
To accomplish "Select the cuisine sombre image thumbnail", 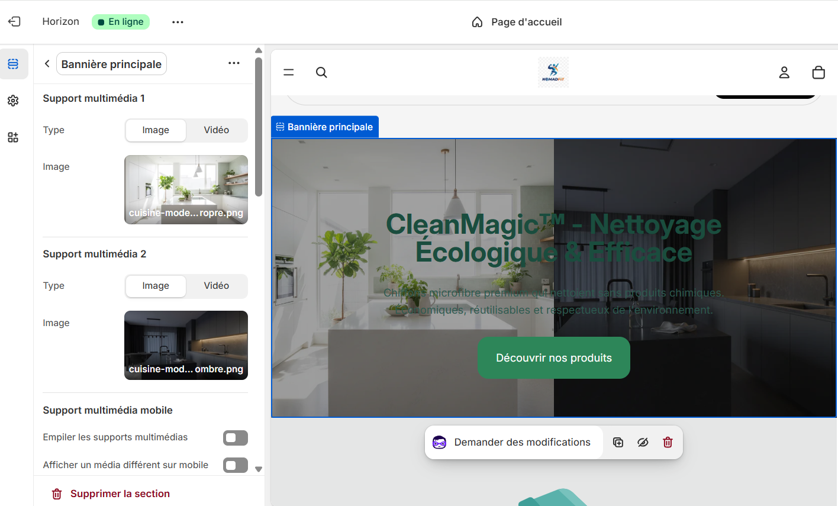I will click(186, 345).
